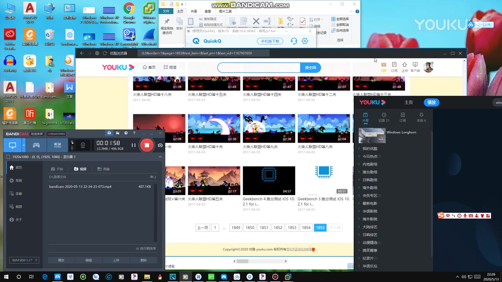This screenshot has height=282, width=502.
Task: Select device HDMI recording mode in Bandicam
Action: click(x=57, y=145)
